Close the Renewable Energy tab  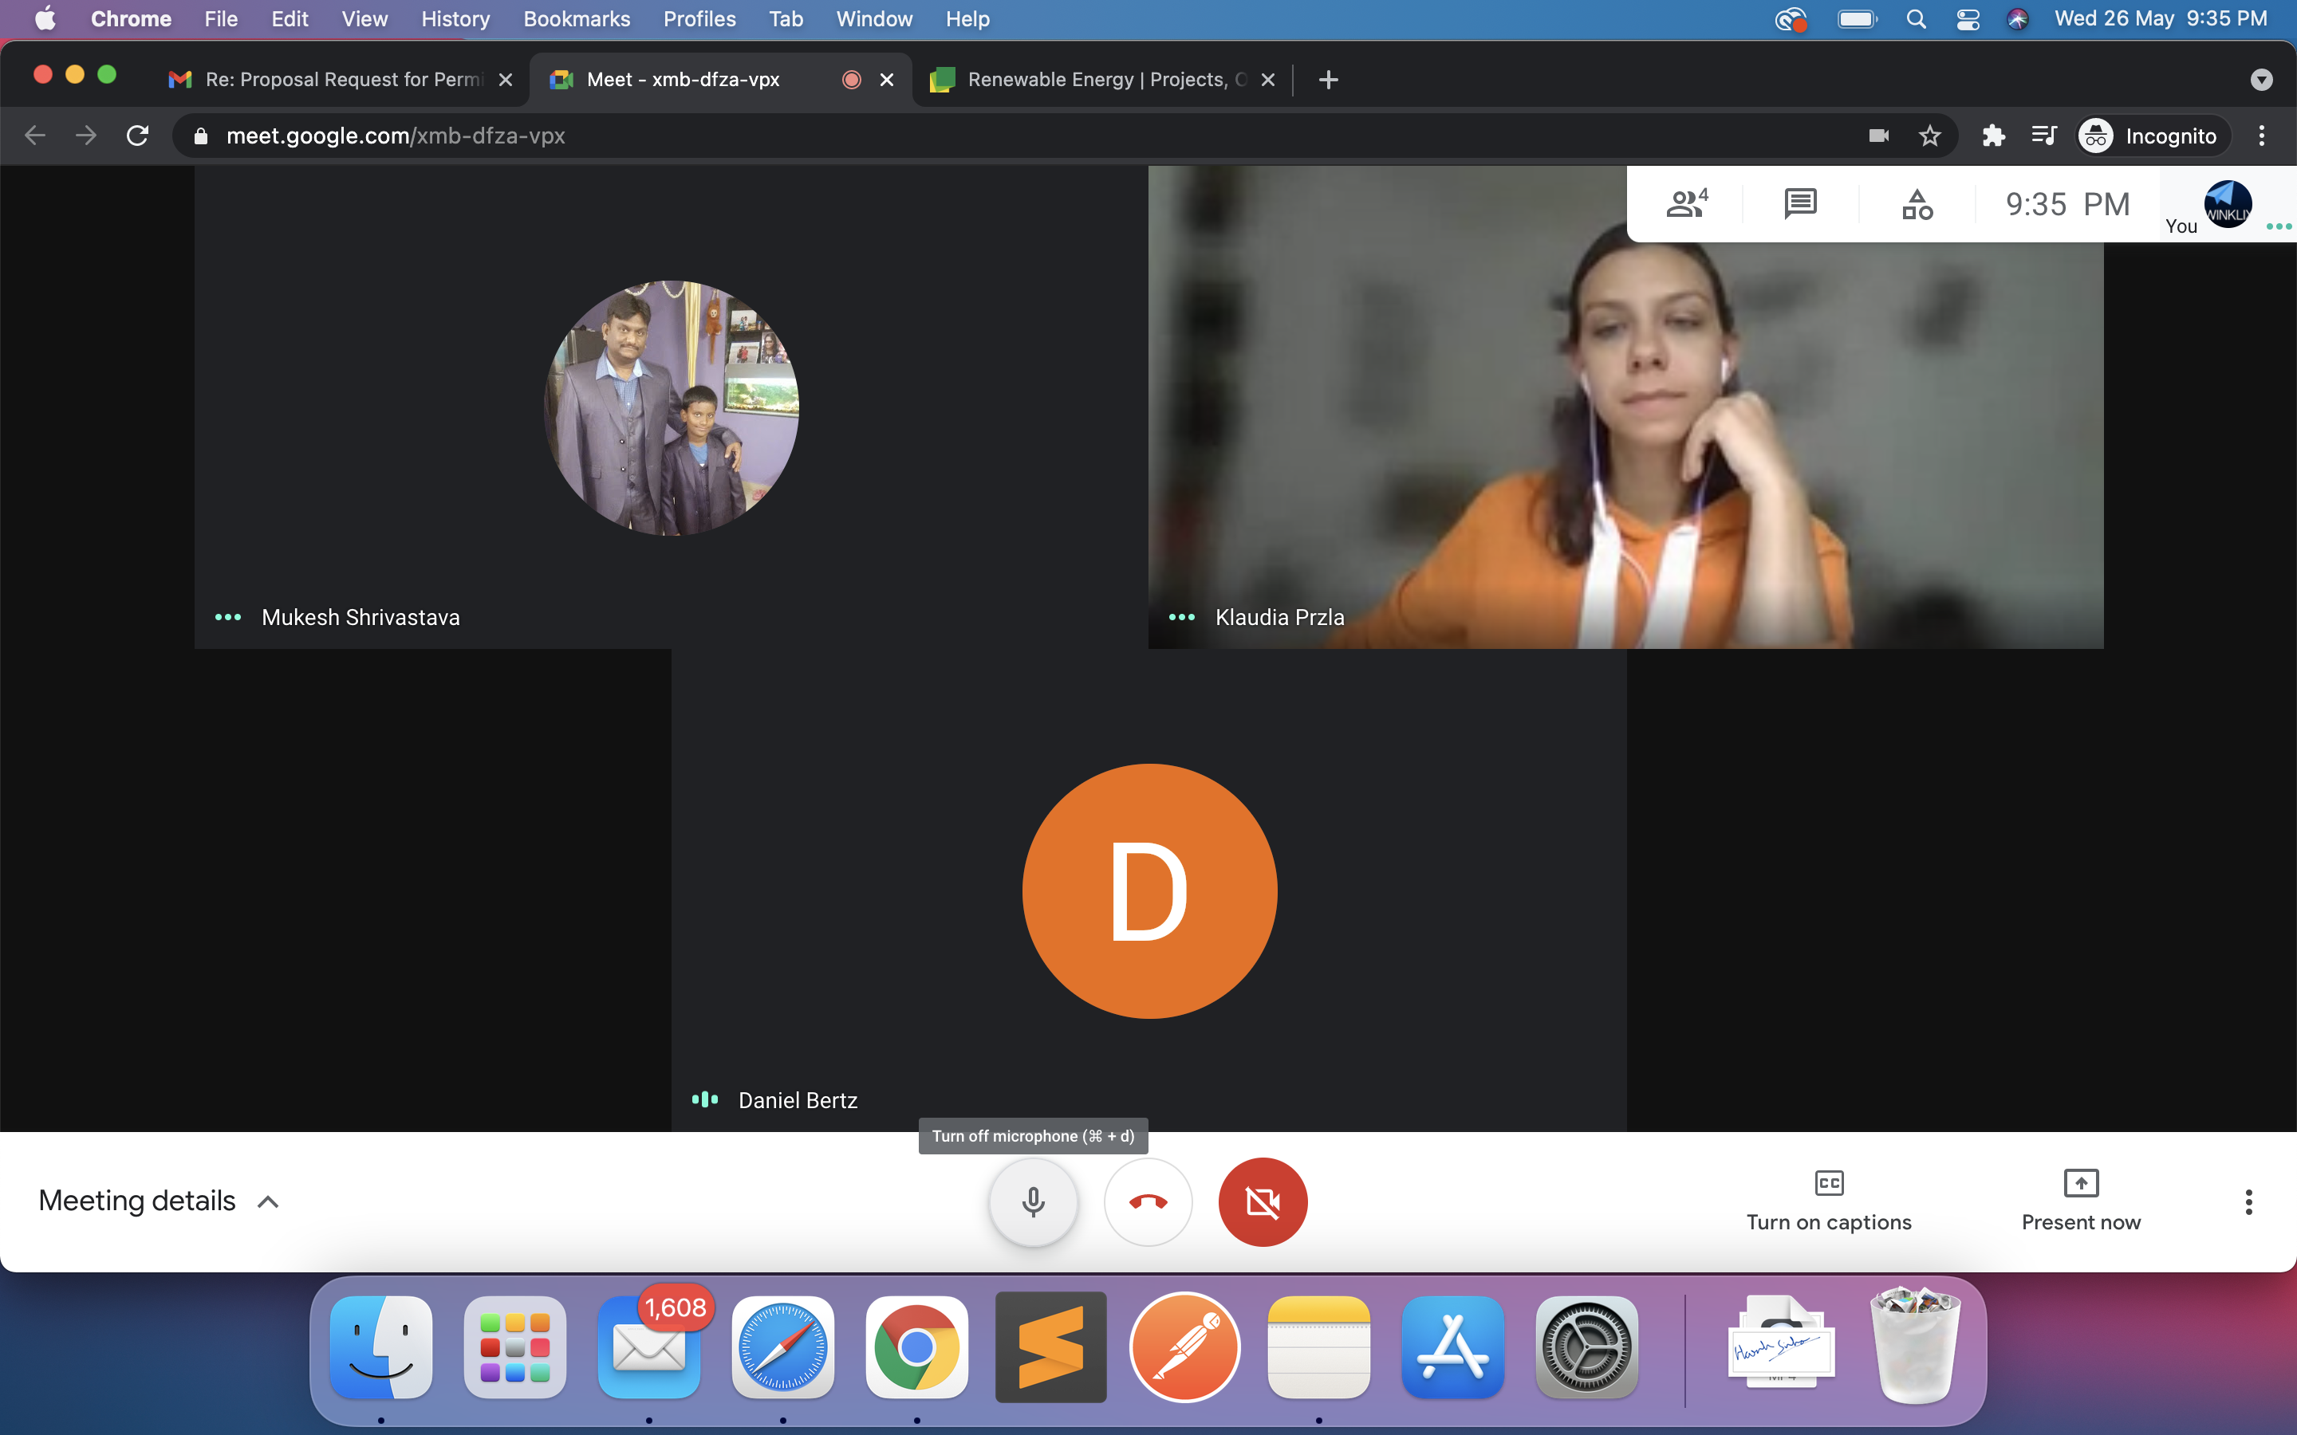pyautogui.click(x=1267, y=80)
